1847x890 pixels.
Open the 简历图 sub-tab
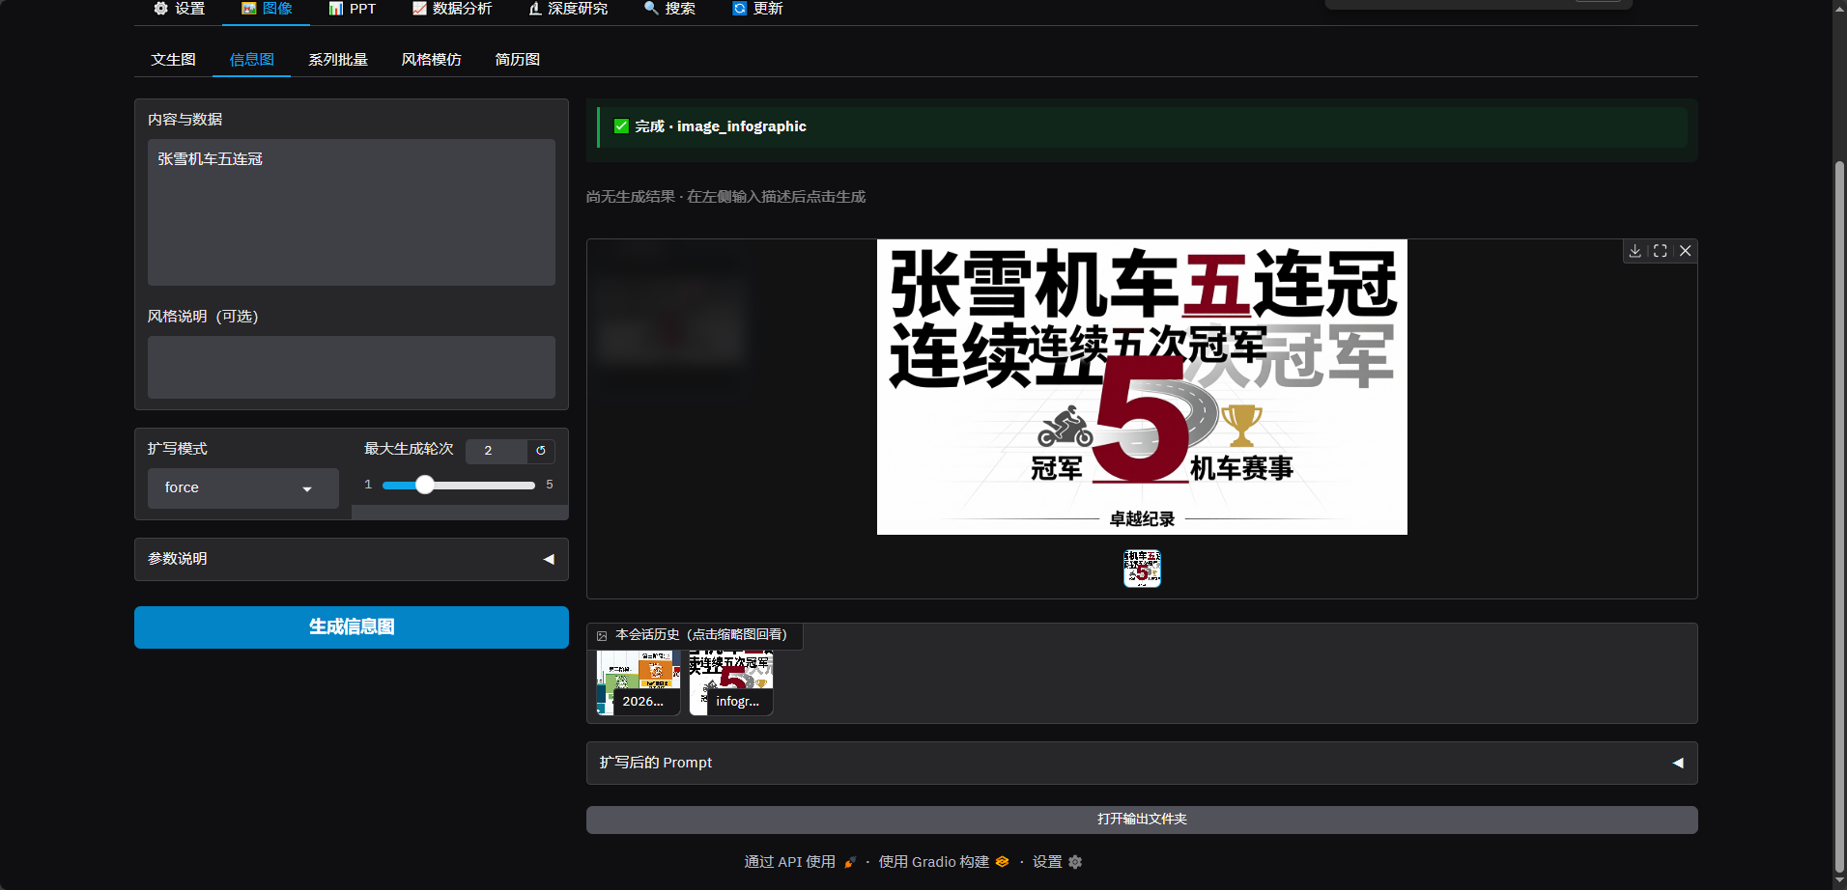point(517,60)
